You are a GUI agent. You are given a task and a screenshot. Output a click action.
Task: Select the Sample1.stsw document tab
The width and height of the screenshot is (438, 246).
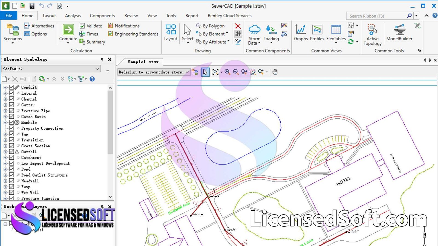pyautogui.click(x=143, y=62)
